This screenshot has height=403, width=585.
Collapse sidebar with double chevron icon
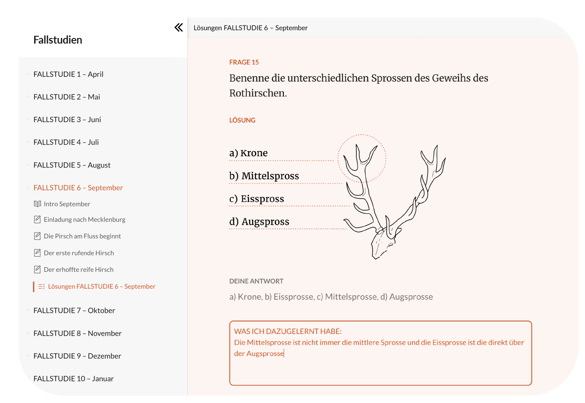pyautogui.click(x=179, y=28)
